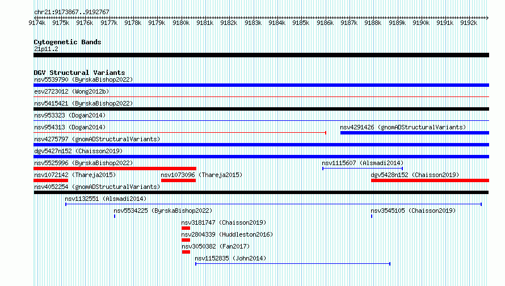Viewport: 505px width, 286px height.
Task: Click the 9186k ruler label
Action: (x=325, y=23)
